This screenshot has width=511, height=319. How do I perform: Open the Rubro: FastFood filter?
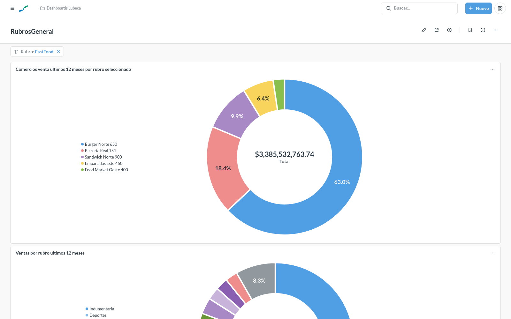coord(37,51)
